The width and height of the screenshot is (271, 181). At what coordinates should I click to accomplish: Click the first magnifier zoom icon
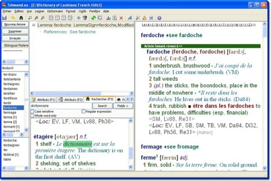pyautogui.click(x=30, y=18)
